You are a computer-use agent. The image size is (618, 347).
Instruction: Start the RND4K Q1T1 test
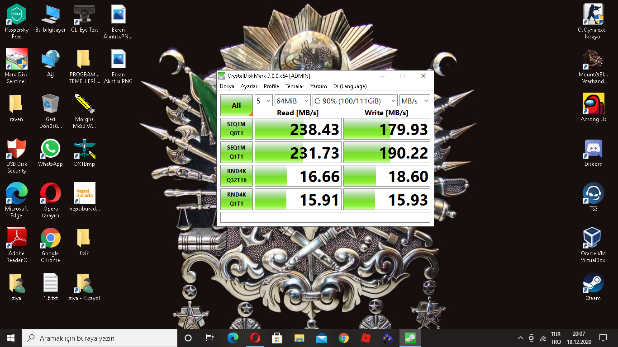point(237,199)
